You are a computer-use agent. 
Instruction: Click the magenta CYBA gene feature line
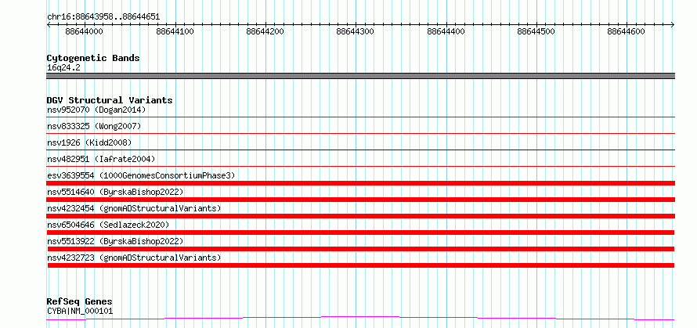360,319
